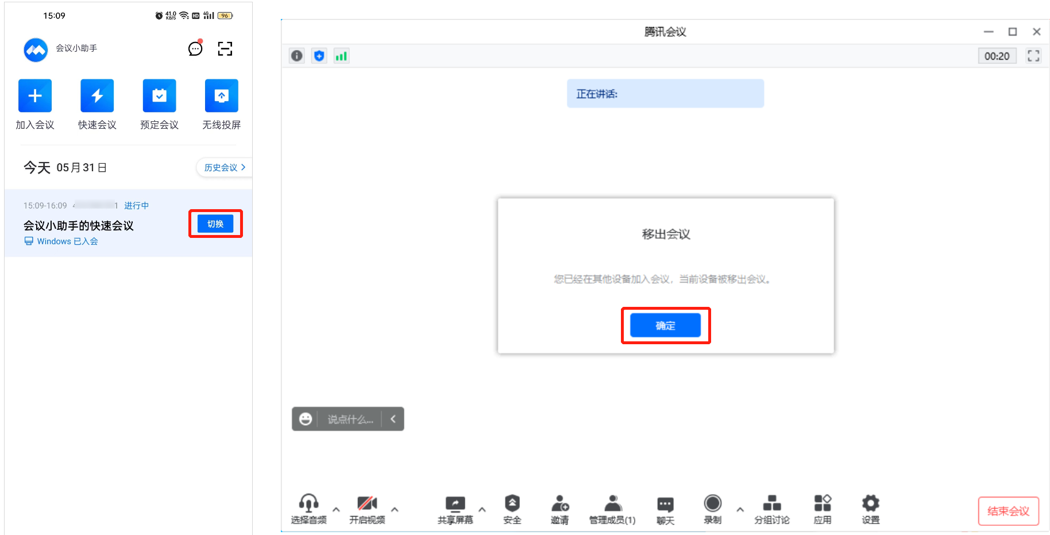Expand share screen options arrow

click(482, 509)
